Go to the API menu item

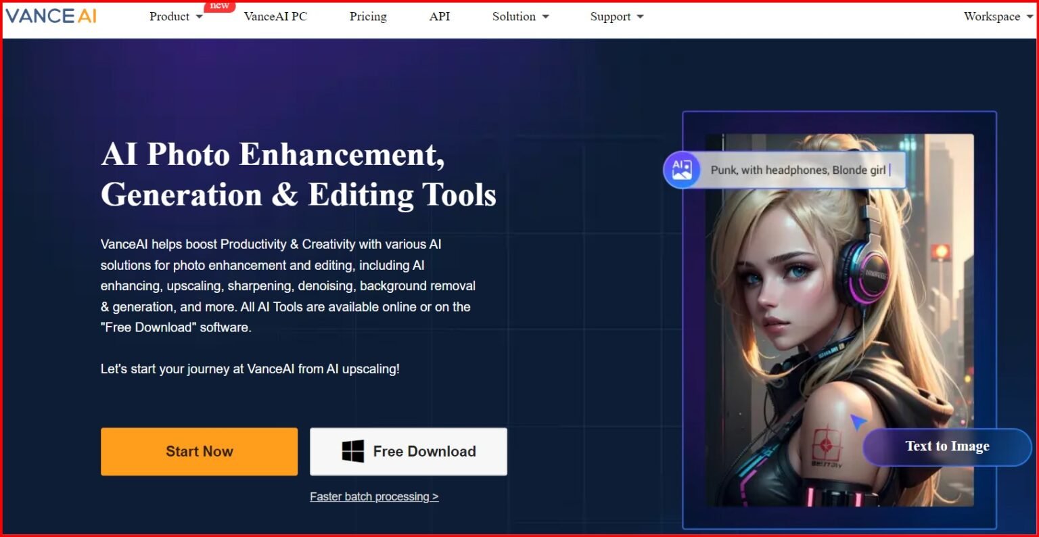pos(440,17)
